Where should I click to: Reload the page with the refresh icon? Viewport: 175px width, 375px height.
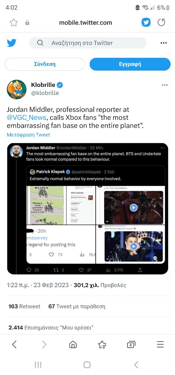(161, 22)
